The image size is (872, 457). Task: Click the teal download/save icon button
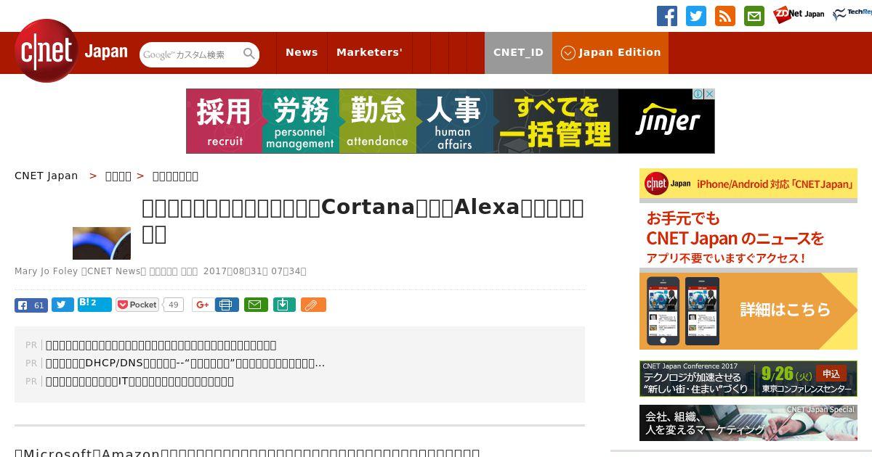click(x=284, y=305)
